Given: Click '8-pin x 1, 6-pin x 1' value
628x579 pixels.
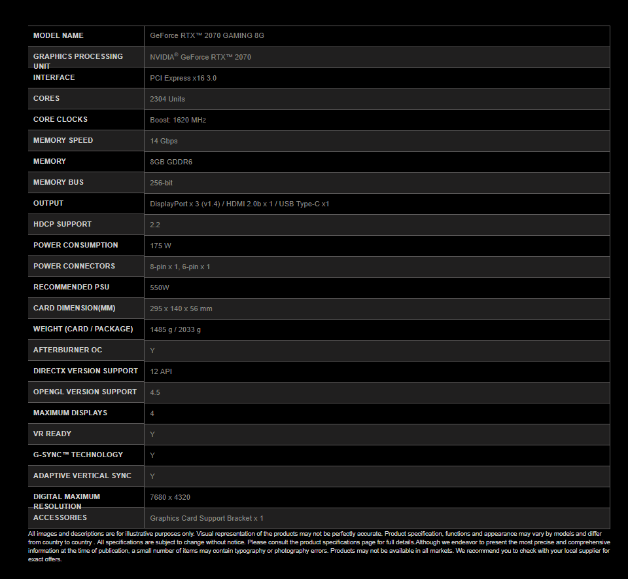Looking at the screenshot, I should pyautogui.click(x=180, y=267).
